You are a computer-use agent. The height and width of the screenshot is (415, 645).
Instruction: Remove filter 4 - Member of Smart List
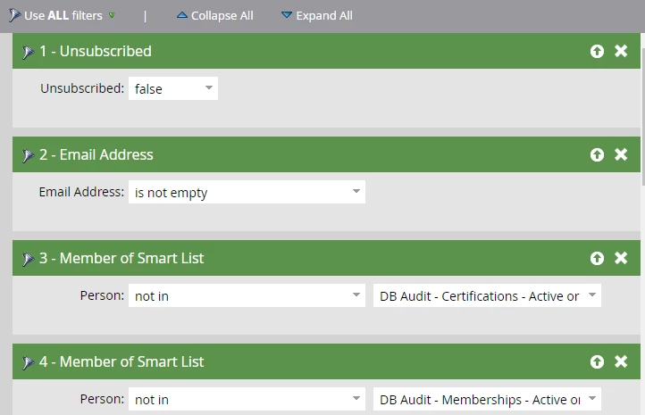[x=621, y=361]
